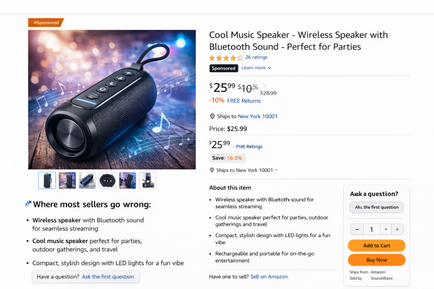The width and height of the screenshot is (434, 289).
Task: Click the star rating icons
Action: click(x=226, y=58)
